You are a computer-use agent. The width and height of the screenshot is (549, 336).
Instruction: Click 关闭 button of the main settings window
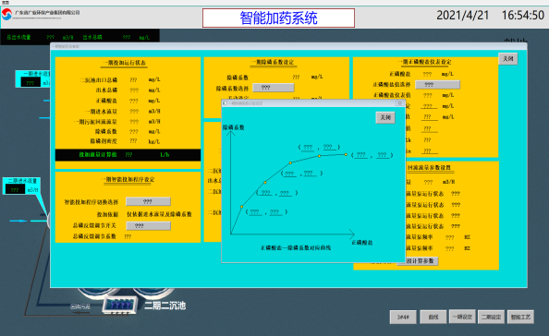coord(508,59)
